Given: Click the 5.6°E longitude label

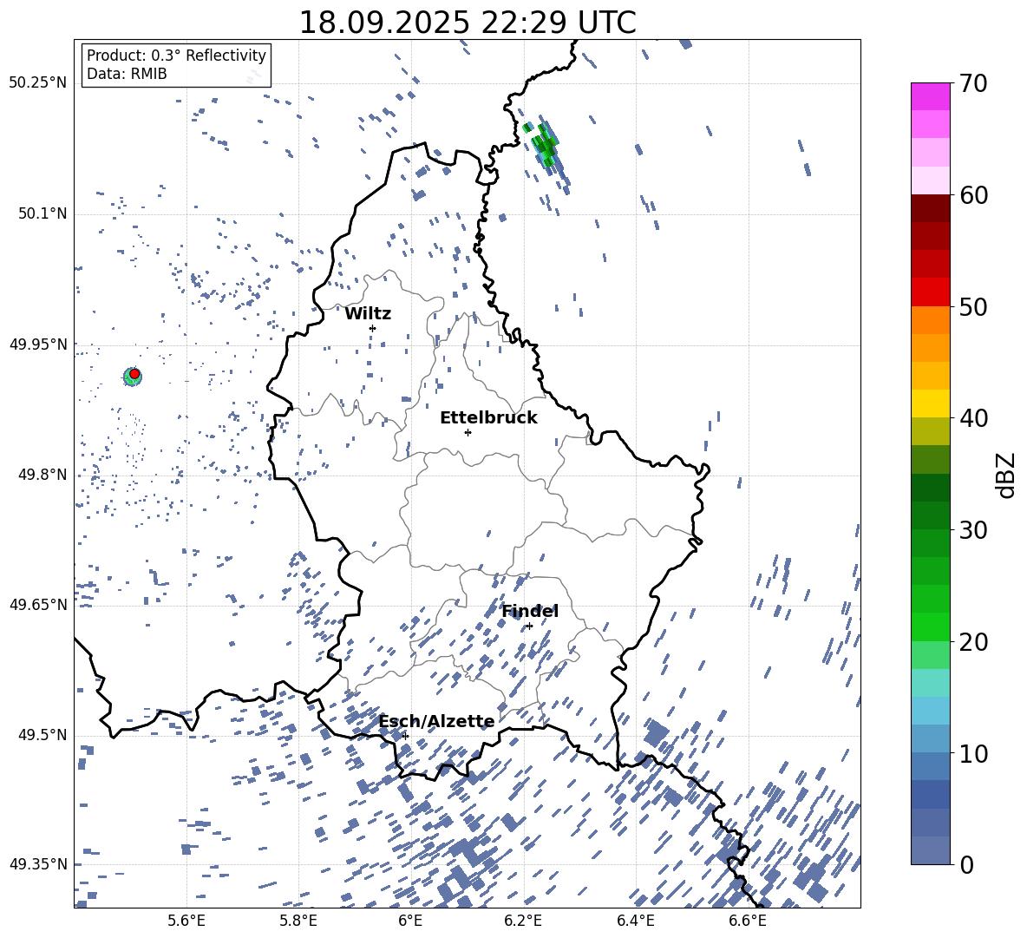Looking at the screenshot, I should (x=186, y=921).
